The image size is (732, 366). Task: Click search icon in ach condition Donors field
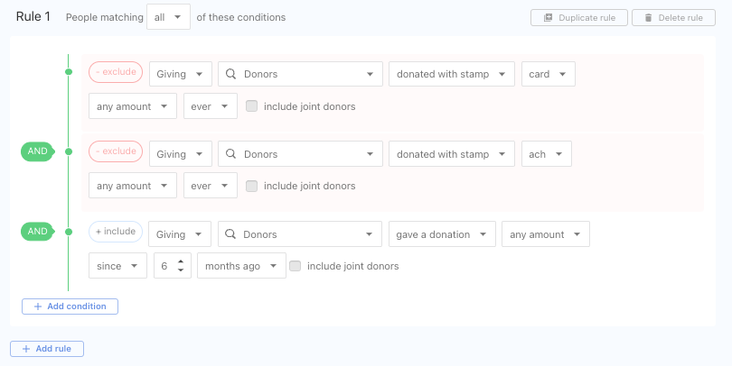click(x=230, y=153)
